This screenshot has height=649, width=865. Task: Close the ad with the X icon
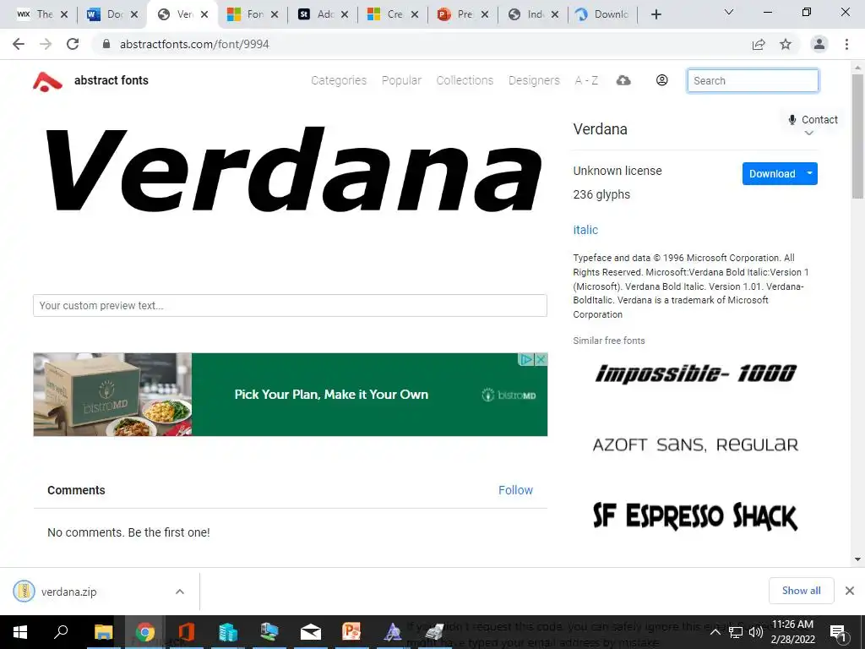[x=541, y=360]
